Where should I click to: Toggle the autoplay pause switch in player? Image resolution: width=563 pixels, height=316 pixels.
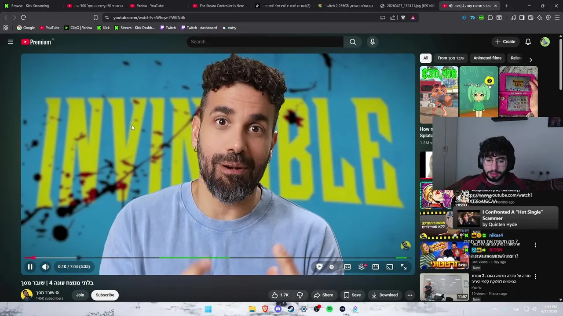click(332, 266)
